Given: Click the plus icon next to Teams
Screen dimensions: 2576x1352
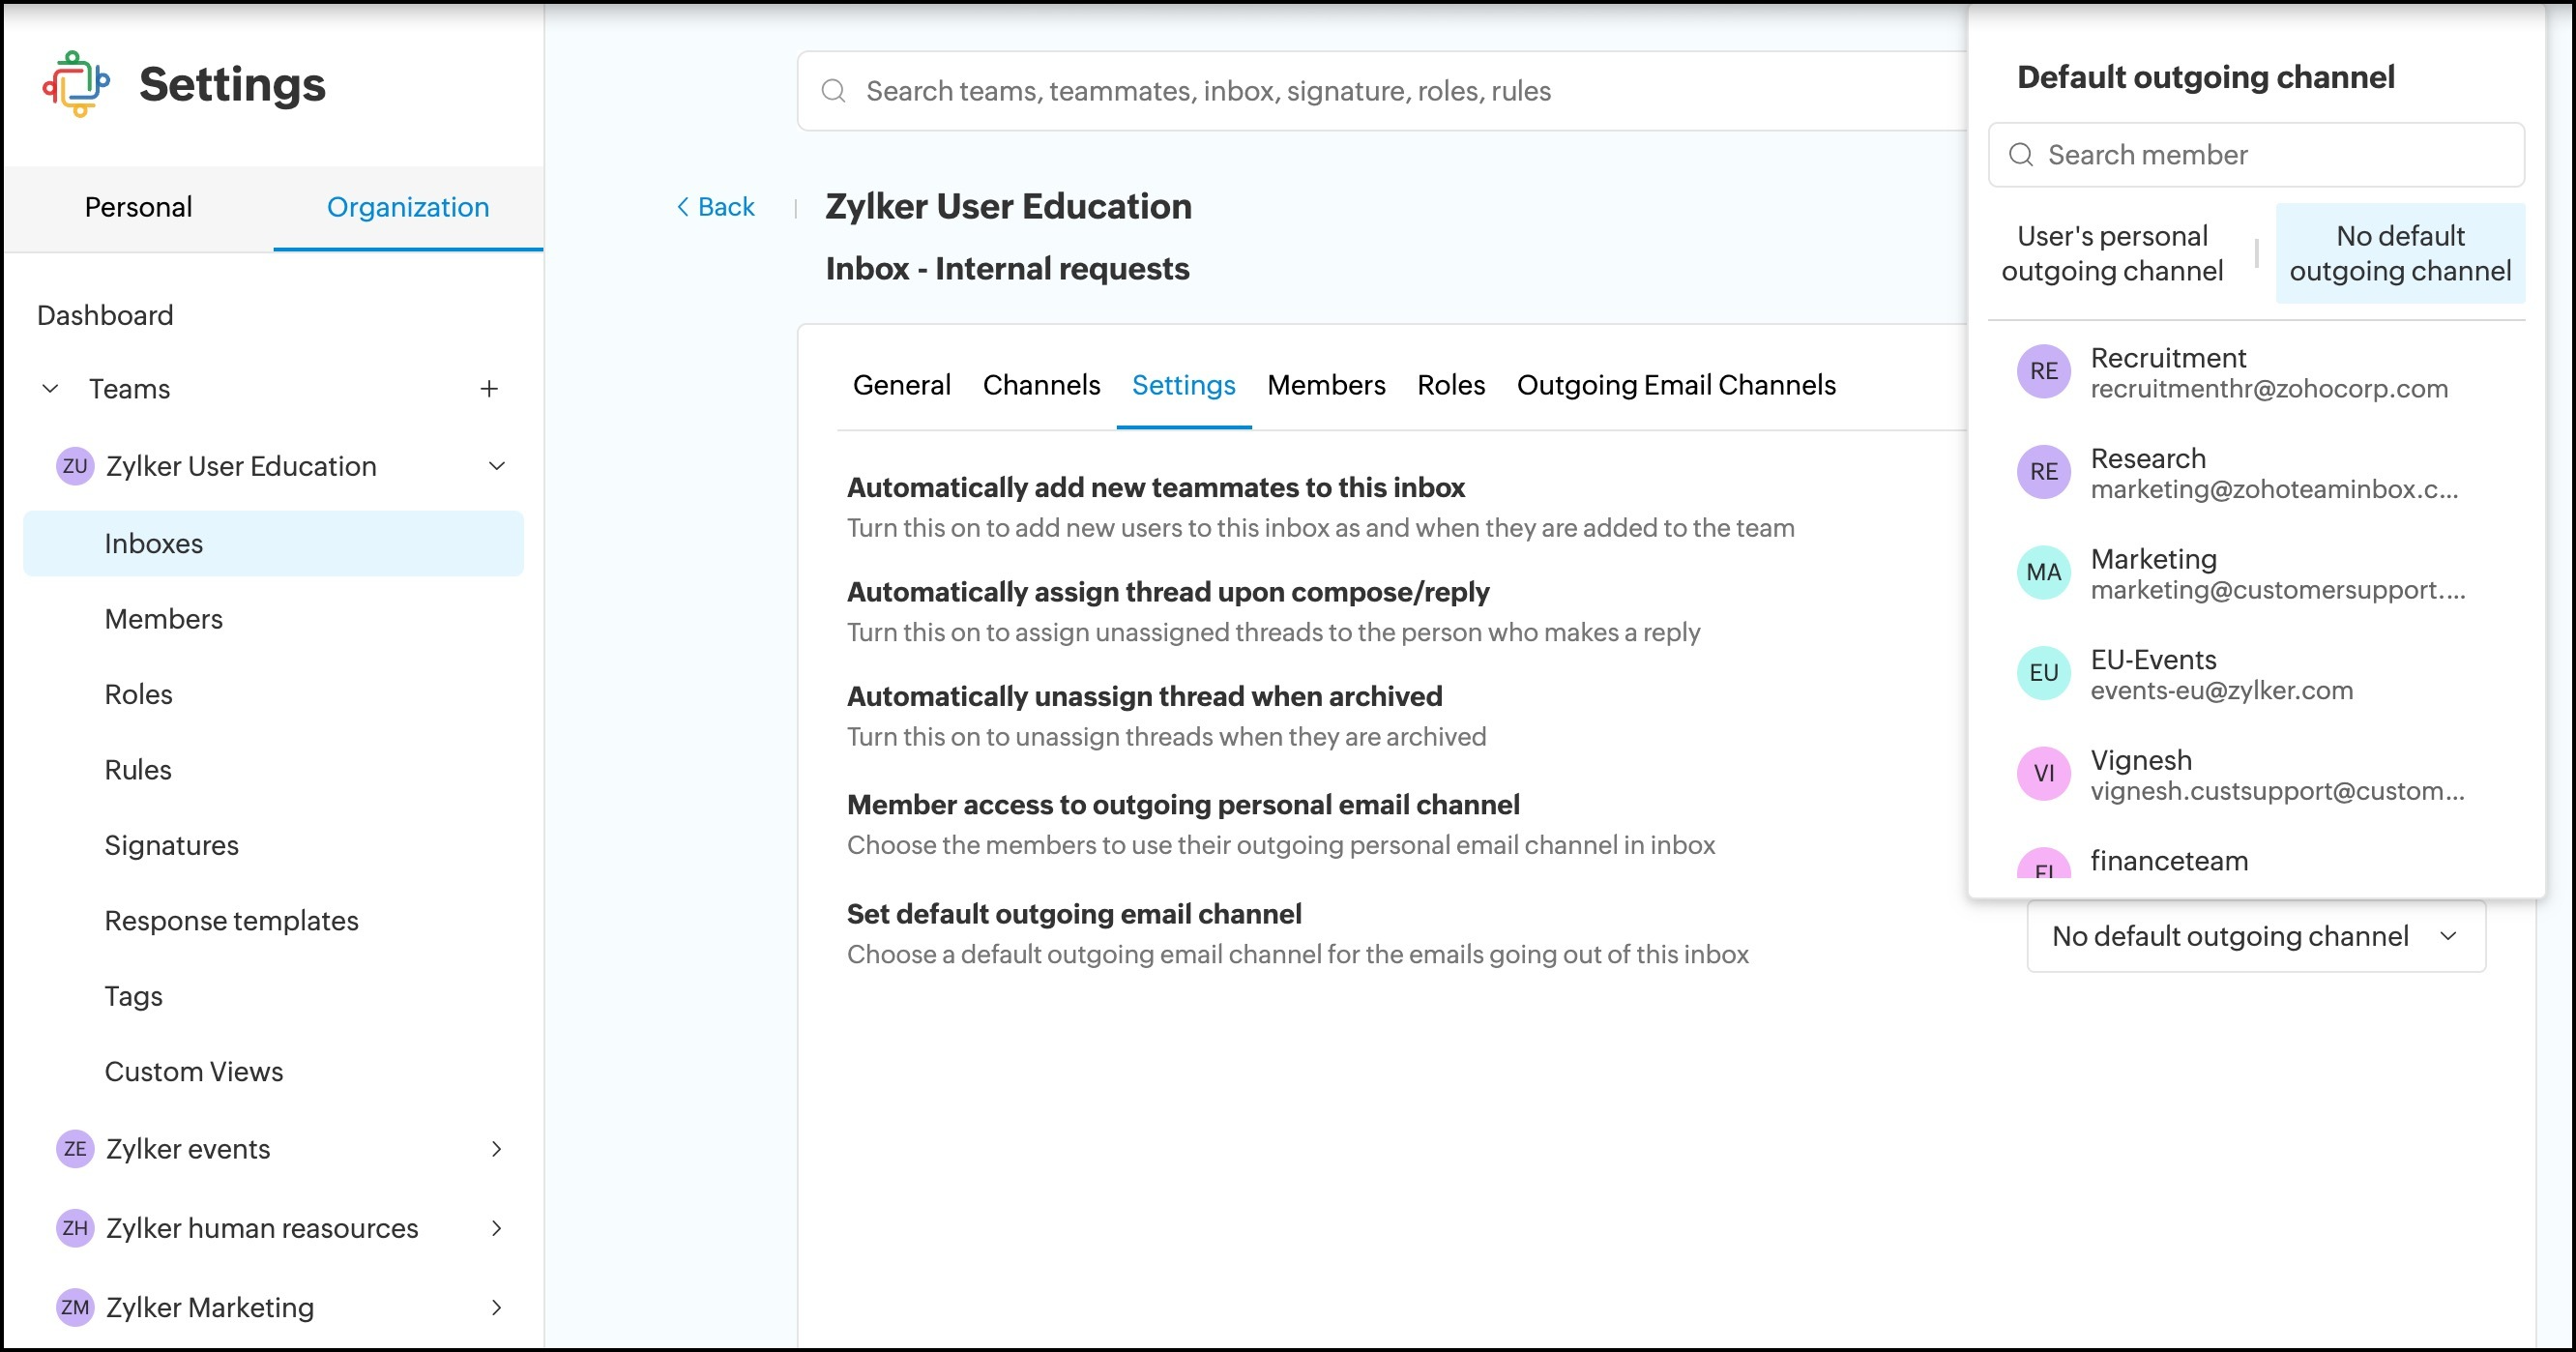Looking at the screenshot, I should (489, 389).
